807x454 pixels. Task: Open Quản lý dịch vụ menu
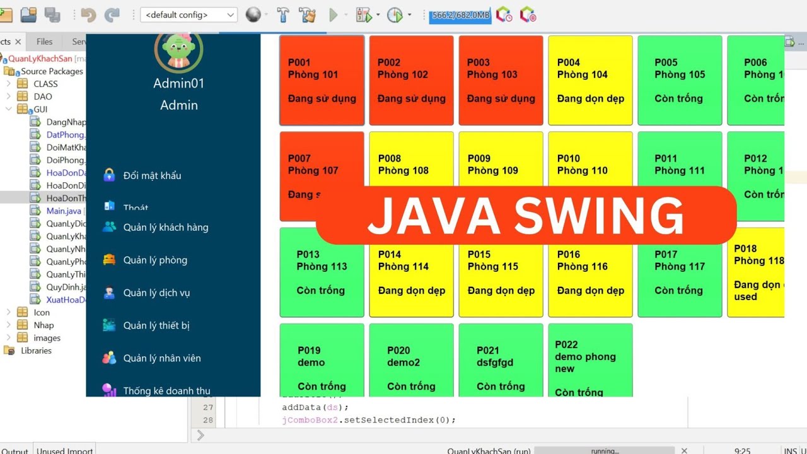156,293
